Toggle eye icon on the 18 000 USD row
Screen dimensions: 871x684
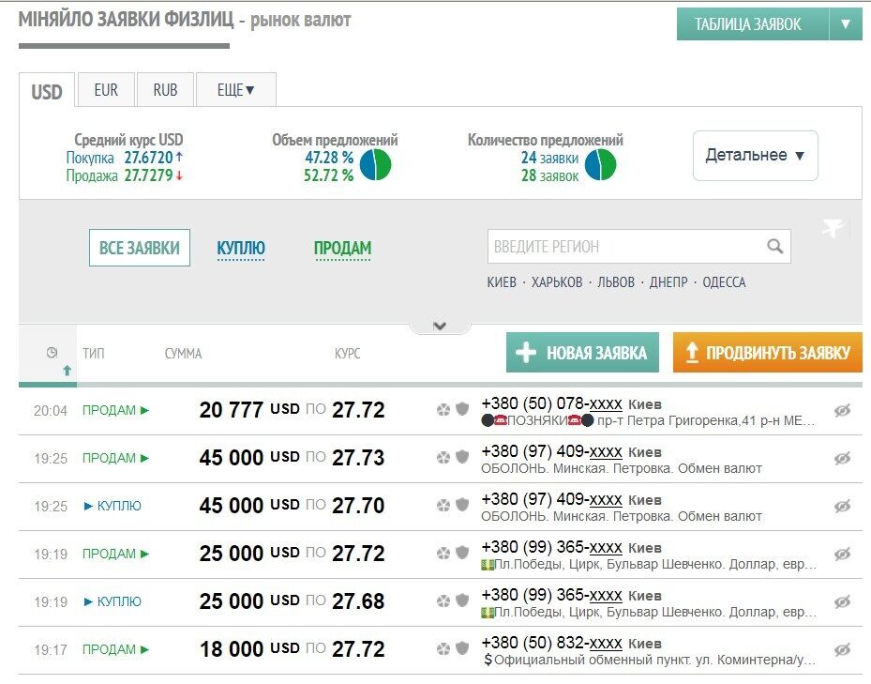[x=842, y=649]
